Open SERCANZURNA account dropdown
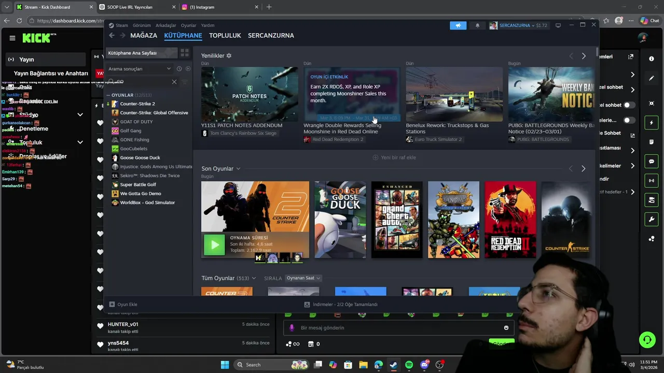 (518, 25)
